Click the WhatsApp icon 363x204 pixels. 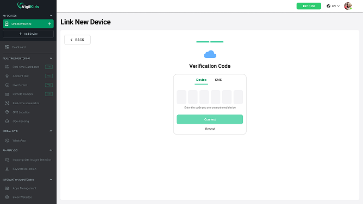pos(7,141)
